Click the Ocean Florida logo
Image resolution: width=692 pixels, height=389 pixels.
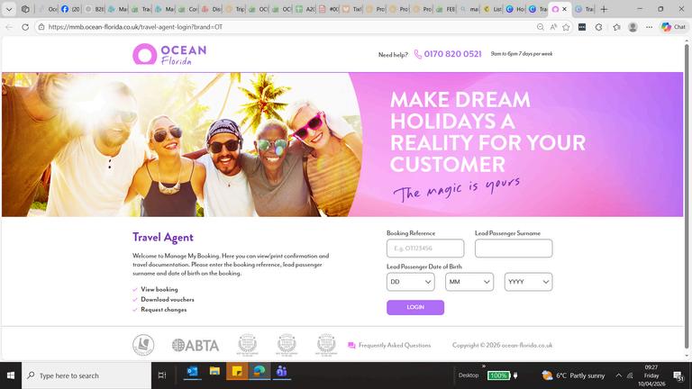click(169, 54)
